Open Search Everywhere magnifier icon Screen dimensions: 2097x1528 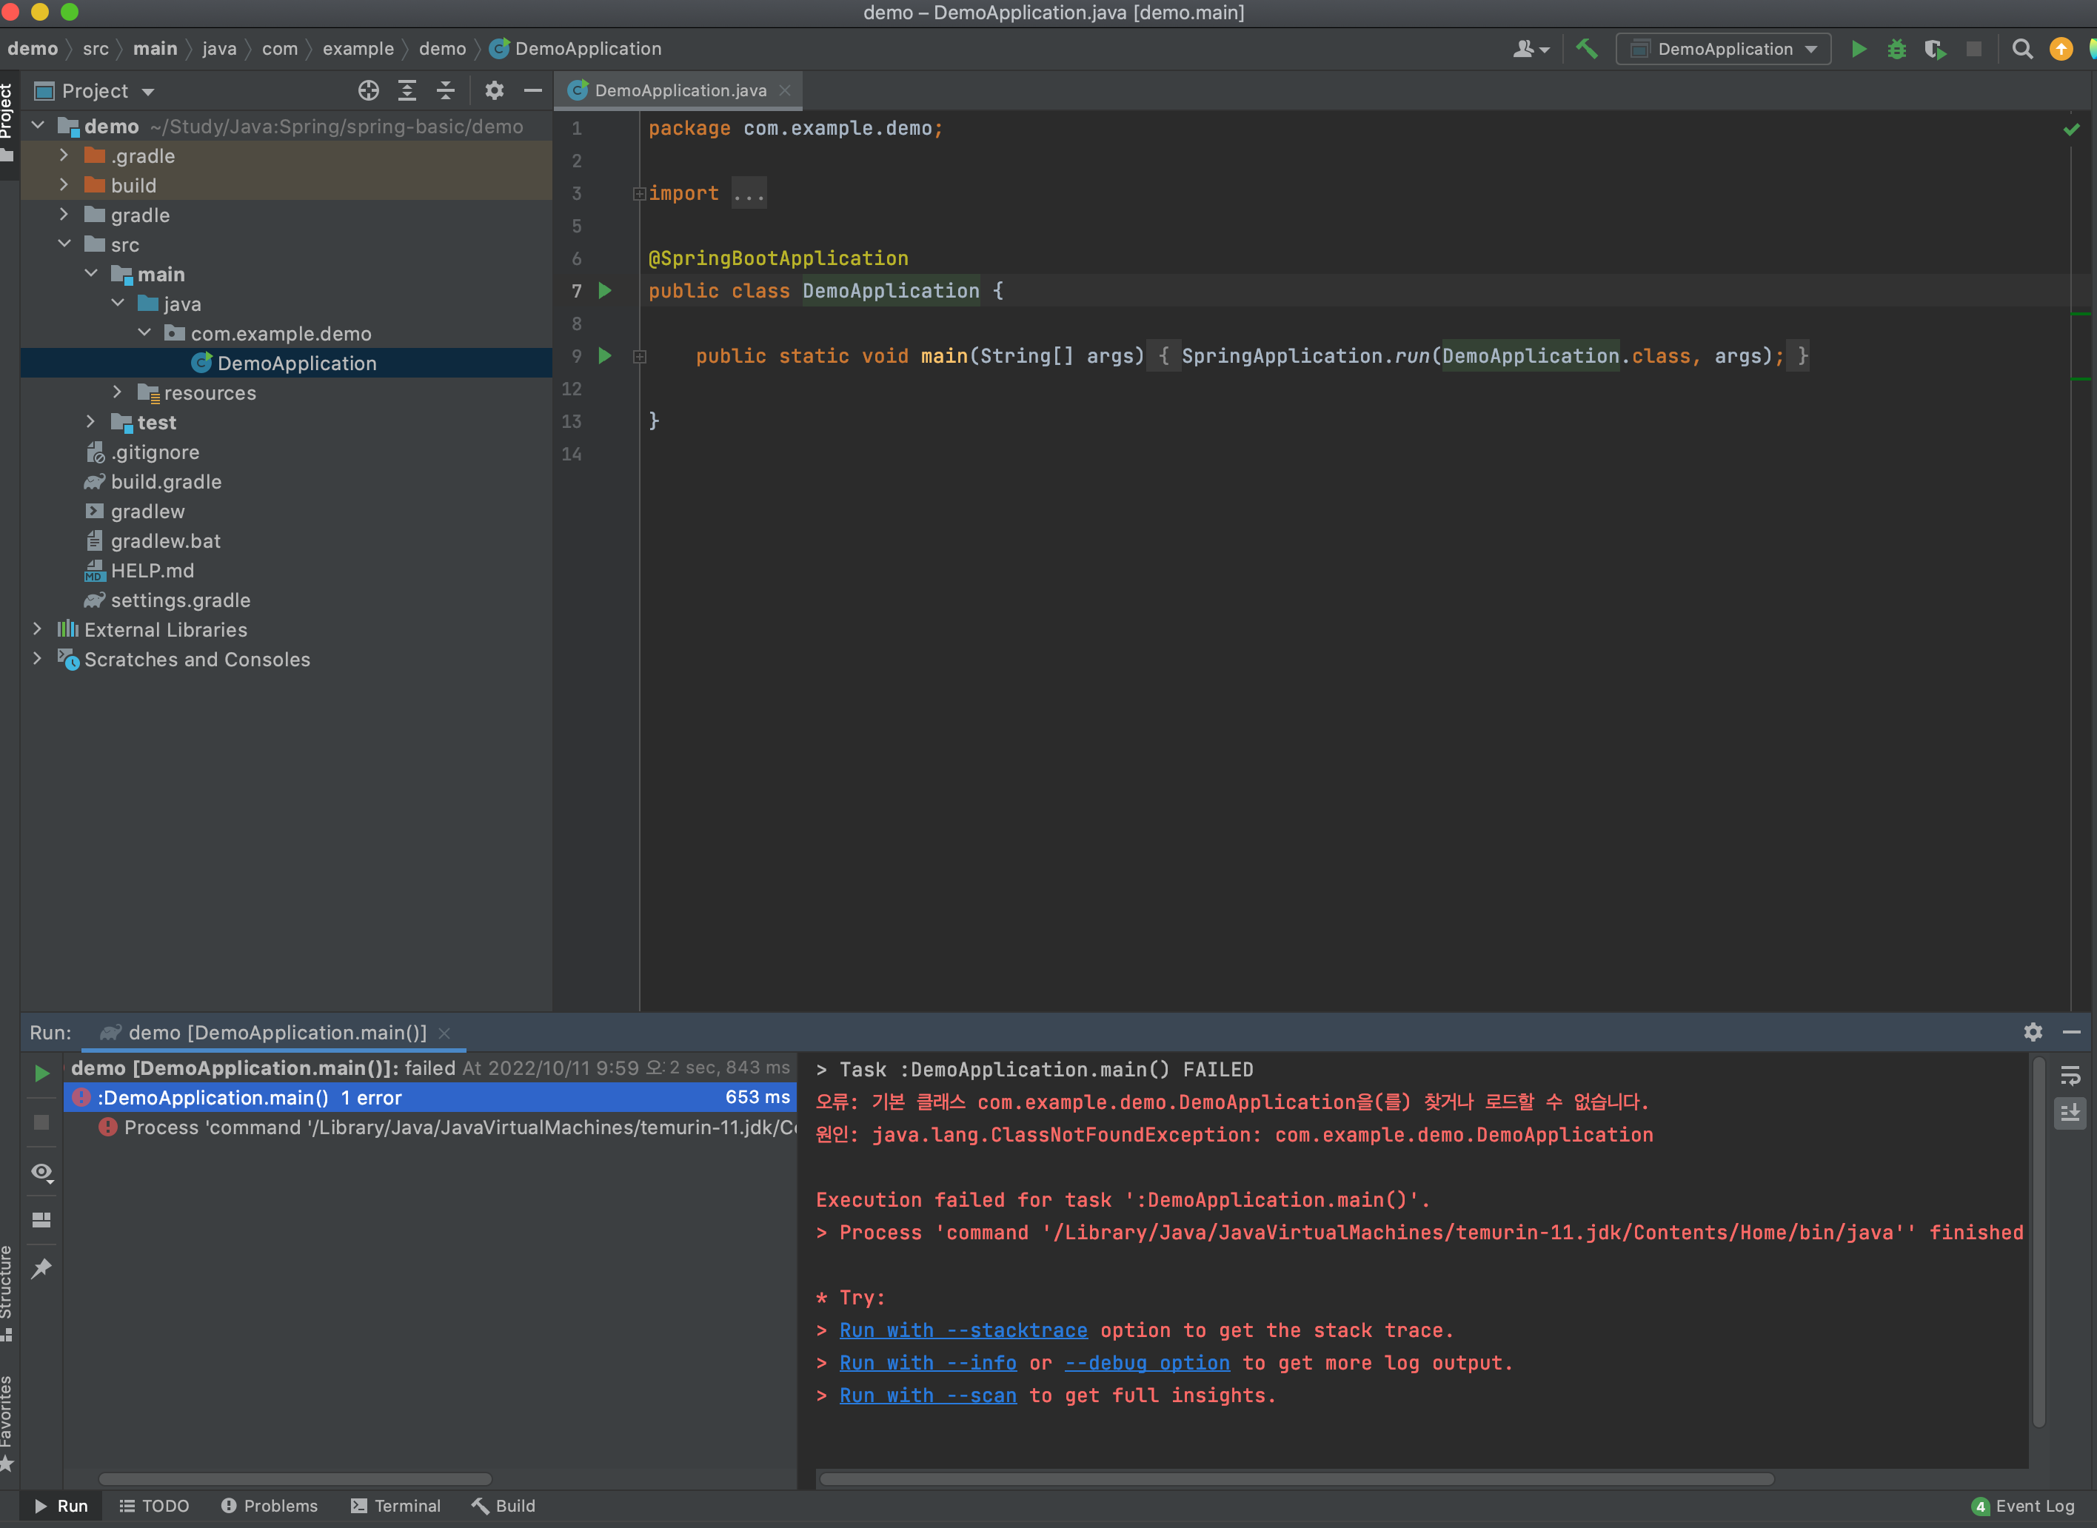(x=2022, y=49)
